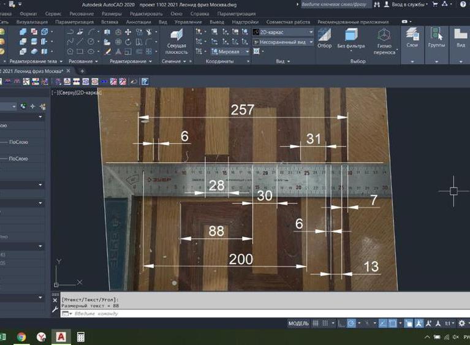Open Calculator from the Windows taskbar
This screenshot has width=470, height=345.
[x=81, y=337]
